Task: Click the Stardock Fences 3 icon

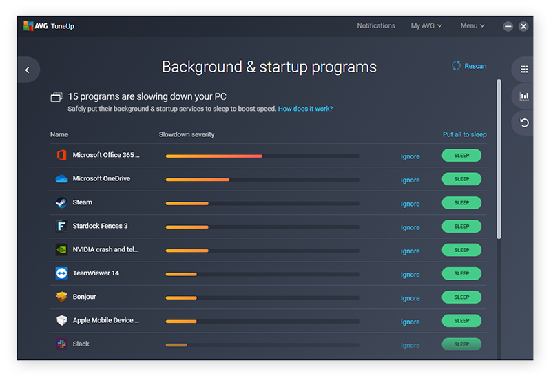Action: coord(61,226)
